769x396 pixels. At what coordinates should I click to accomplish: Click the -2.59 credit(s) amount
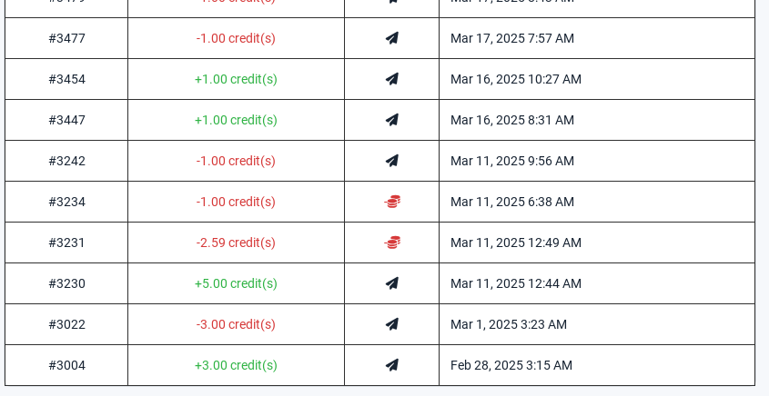click(x=236, y=243)
